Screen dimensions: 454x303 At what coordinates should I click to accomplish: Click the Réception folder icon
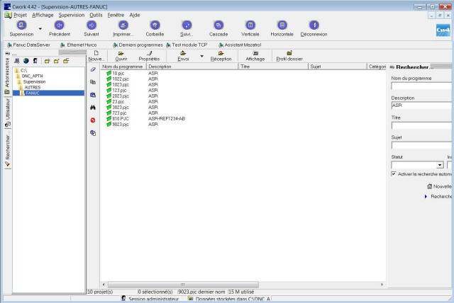pyautogui.click(x=221, y=53)
